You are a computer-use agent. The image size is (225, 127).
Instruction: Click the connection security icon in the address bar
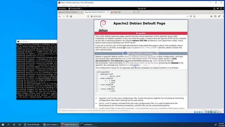[91, 17]
